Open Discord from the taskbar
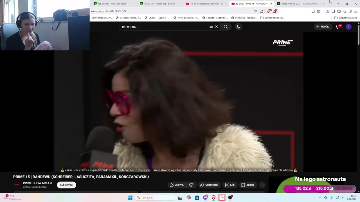The height and width of the screenshot is (202, 360). (x=205, y=198)
